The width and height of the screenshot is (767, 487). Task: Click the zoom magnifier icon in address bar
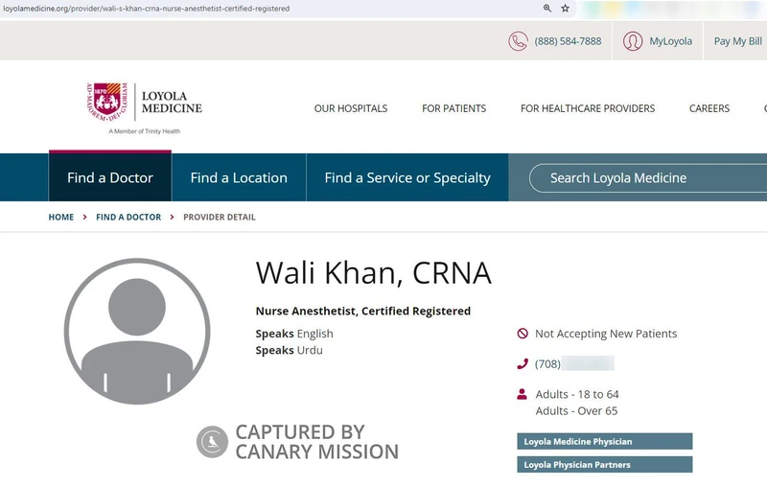click(x=547, y=9)
